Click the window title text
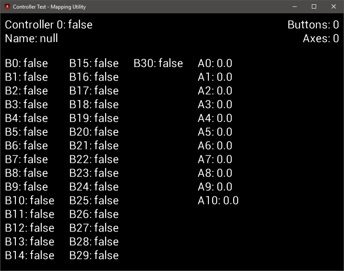344x271 pixels. click(49, 7)
